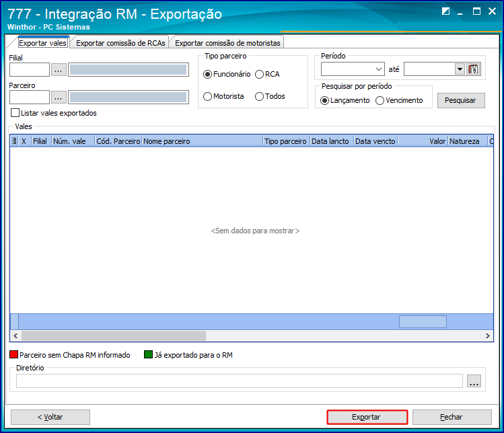Screen dimensions: 504x433
Task: Sort by the Cód. Parceiro column header
Action: click(x=118, y=141)
